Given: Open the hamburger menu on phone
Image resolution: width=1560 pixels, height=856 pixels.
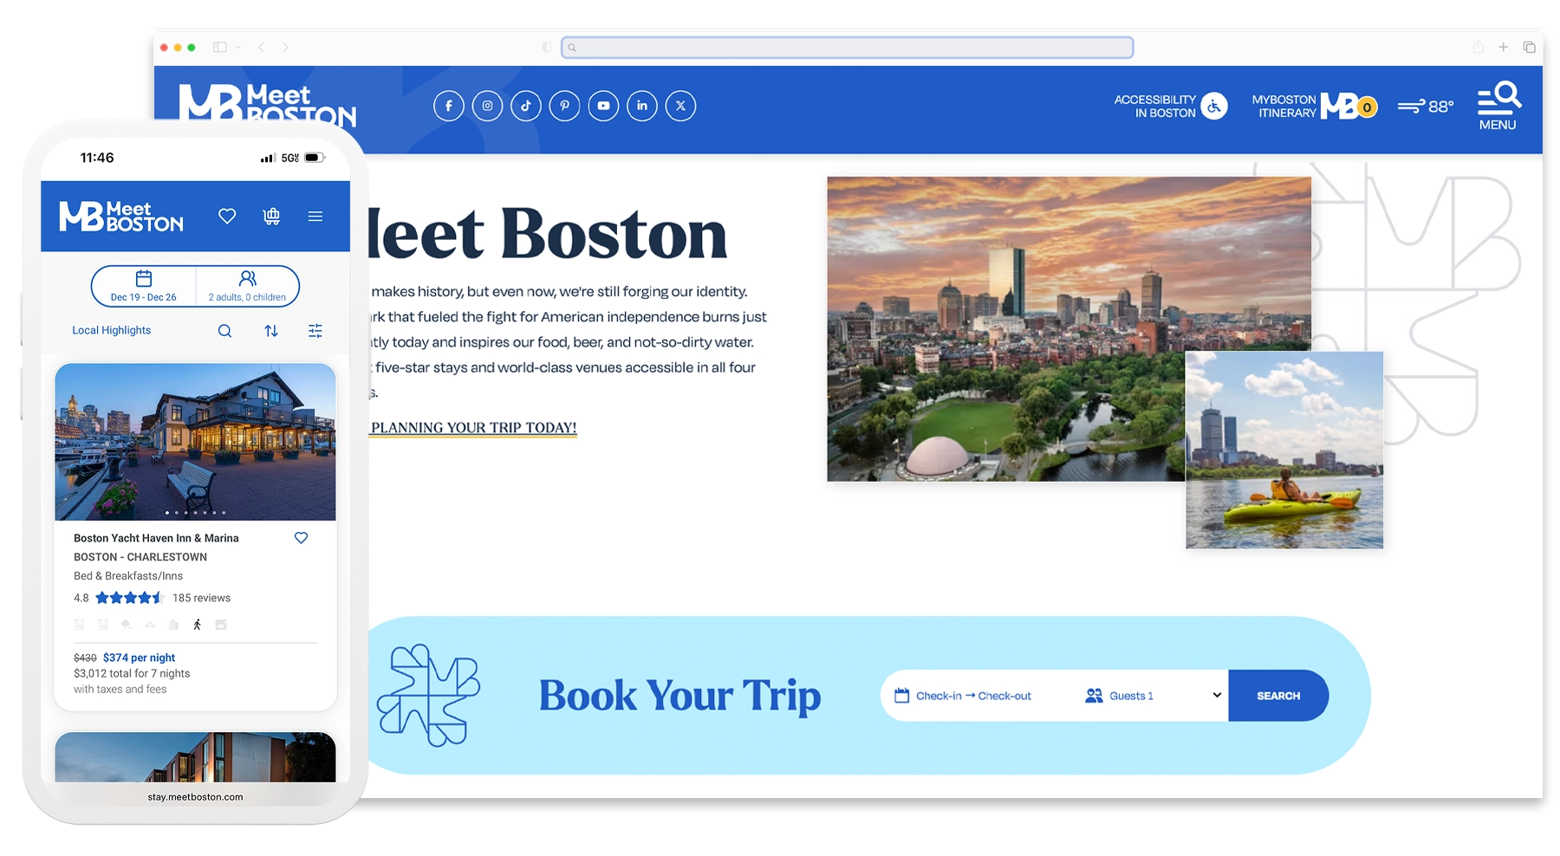Looking at the screenshot, I should 315,216.
